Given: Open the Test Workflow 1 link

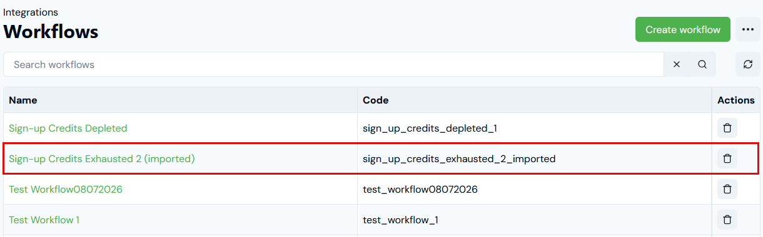Looking at the screenshot, I should (x=44, y=220).
